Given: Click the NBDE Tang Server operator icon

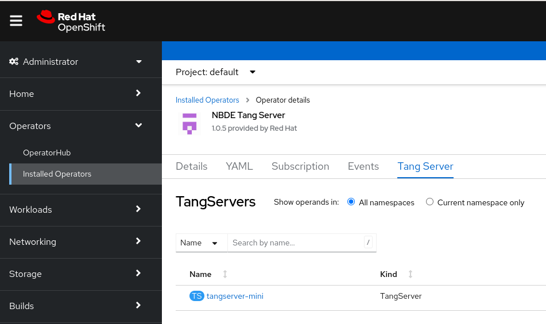Looking at the screenshot, I should coord(189,123).
